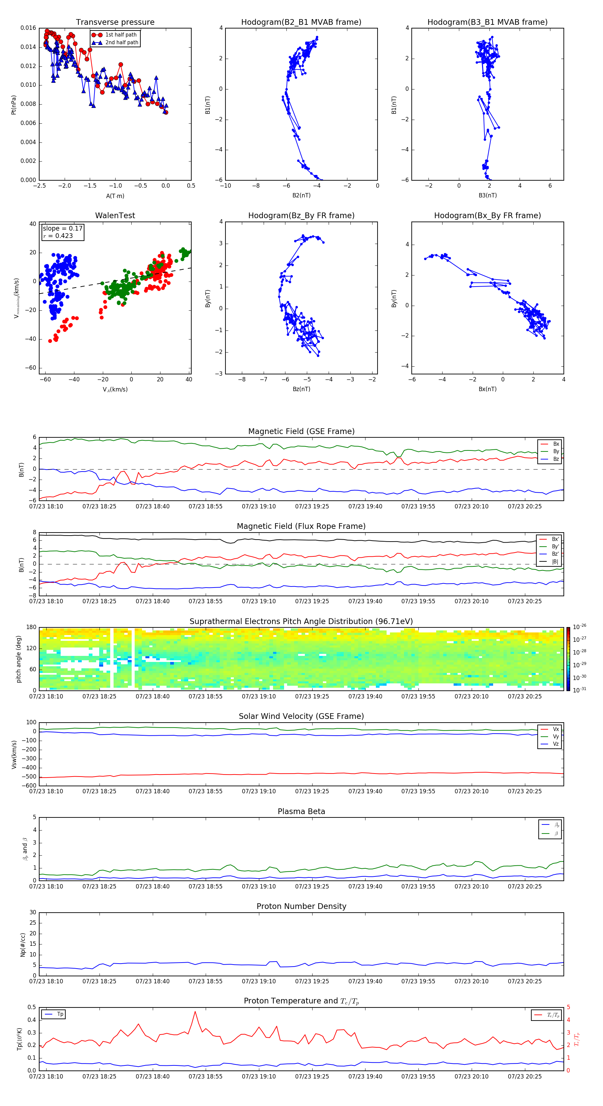Click the 'βp' entry in Plasma Beta legend

coord(557,825)
